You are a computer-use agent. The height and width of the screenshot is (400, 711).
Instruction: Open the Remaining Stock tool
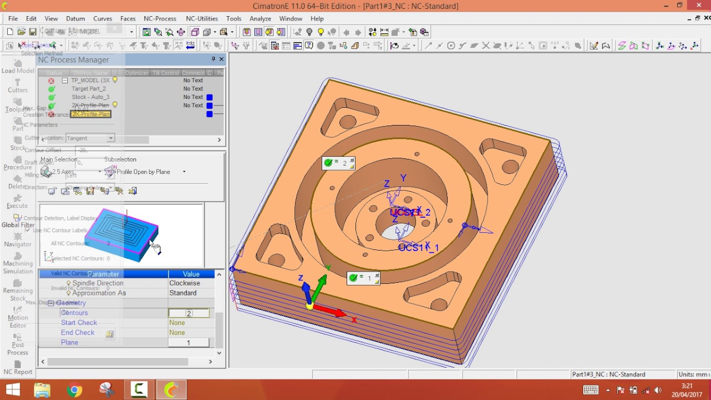pos(18,290)
